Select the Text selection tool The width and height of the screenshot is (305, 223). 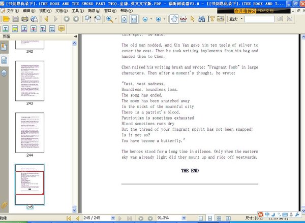[211, 19]
